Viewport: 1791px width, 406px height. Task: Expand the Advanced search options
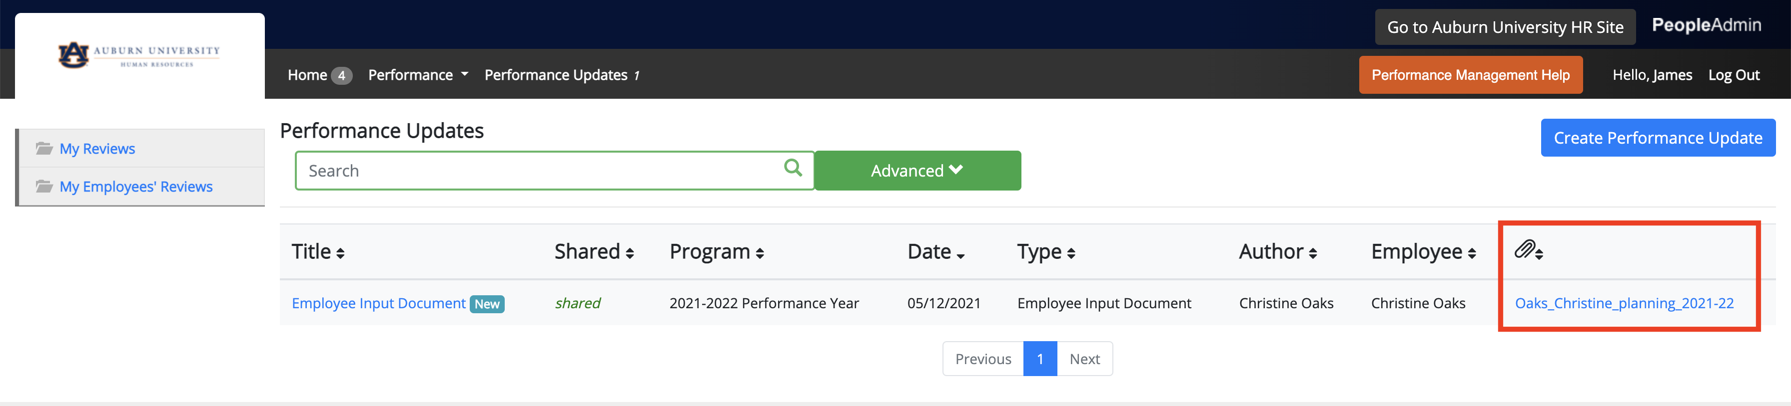click(917, 171)
